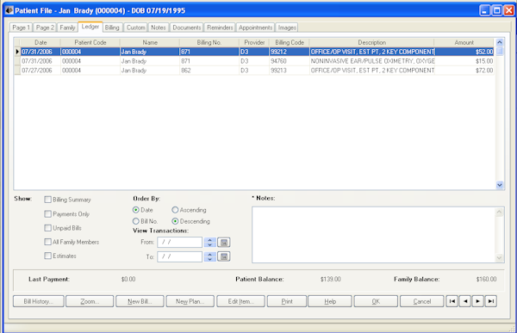
Task: Switch to the Page 2 tab
Action: 45,28
